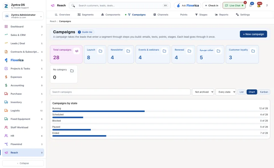This screenshot has height=168, width=274.
Task: Open the Reports tab
Action: (221, 15)
